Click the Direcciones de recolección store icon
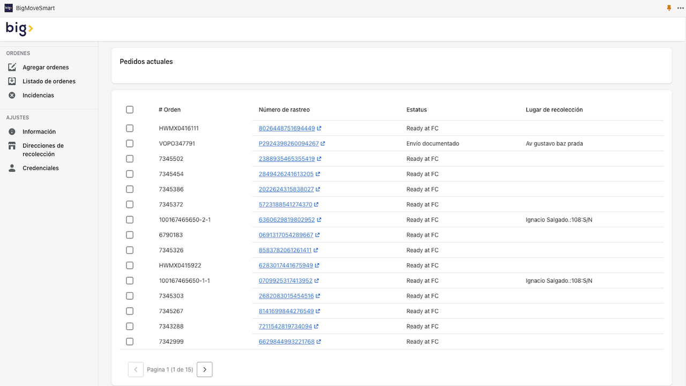The image size is (686, 386). [x=12, y=146]
